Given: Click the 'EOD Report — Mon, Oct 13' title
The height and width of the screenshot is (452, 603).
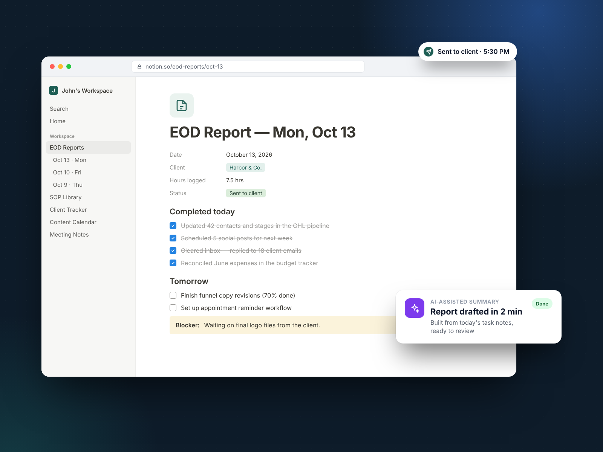Looking at the screenshot, I should pyautogui.click(x=263, y=132).
